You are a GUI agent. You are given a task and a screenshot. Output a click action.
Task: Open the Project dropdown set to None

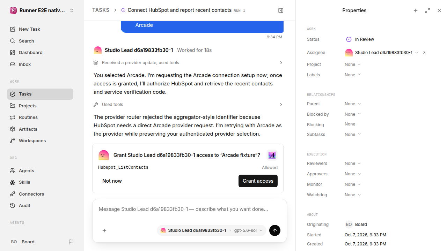[x=353, y=64]
